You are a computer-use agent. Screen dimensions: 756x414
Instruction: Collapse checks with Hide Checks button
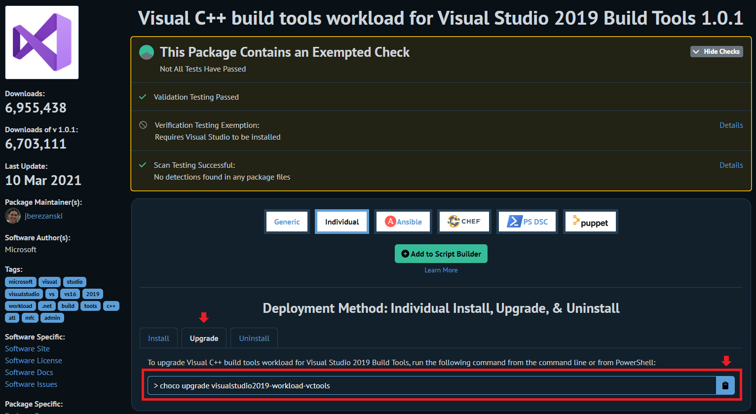coord(717,51)
